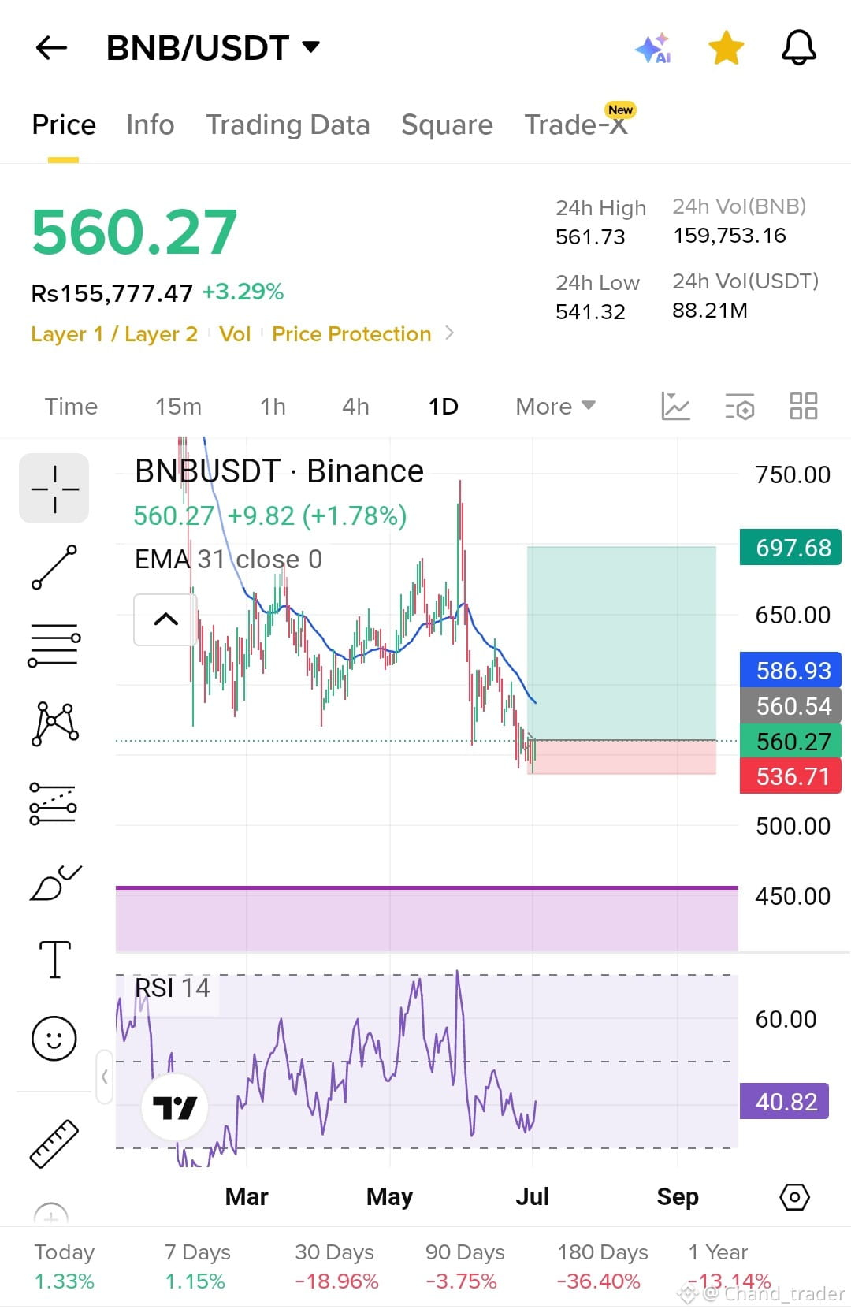Select the 7 Days performance
The width and height of the screenshot is (851, 1313).
click(197, 1267)
